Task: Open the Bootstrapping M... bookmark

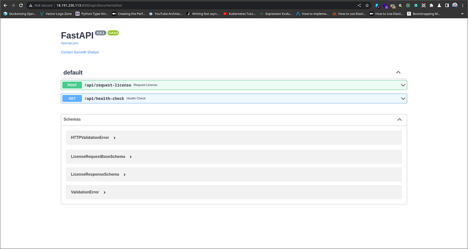Action: pos(424,14)
